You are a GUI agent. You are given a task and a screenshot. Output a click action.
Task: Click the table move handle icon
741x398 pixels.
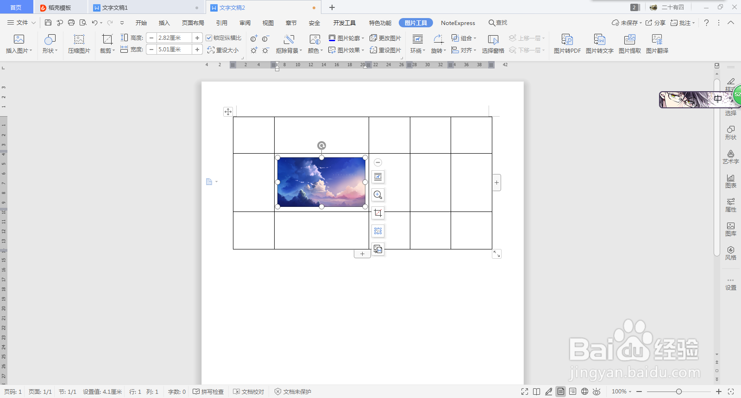click(x=228, y=112)
